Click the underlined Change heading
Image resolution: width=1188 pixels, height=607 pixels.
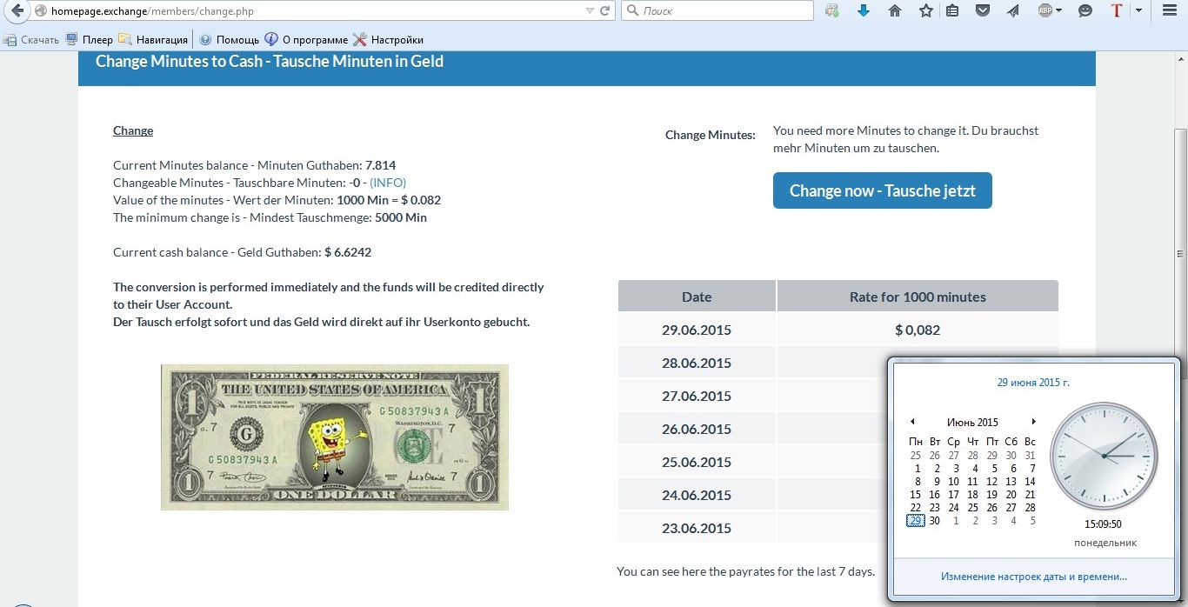[133, 130]
